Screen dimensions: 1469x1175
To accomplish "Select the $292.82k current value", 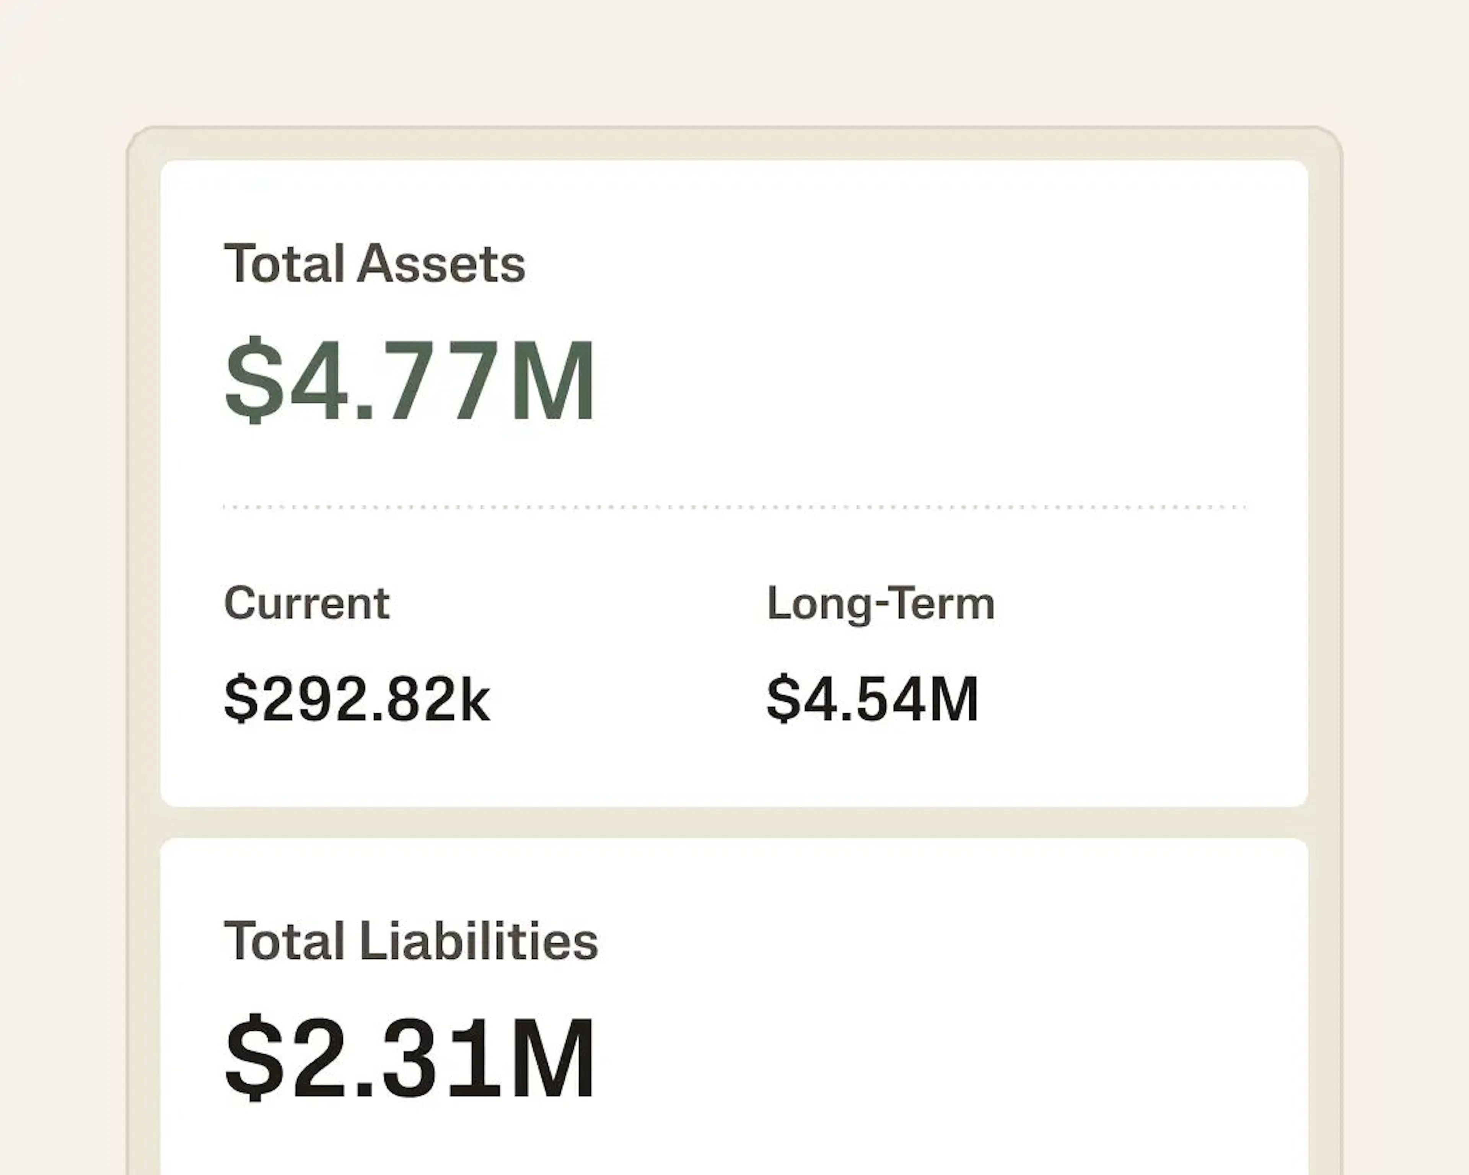I will (x=357, y=698).
